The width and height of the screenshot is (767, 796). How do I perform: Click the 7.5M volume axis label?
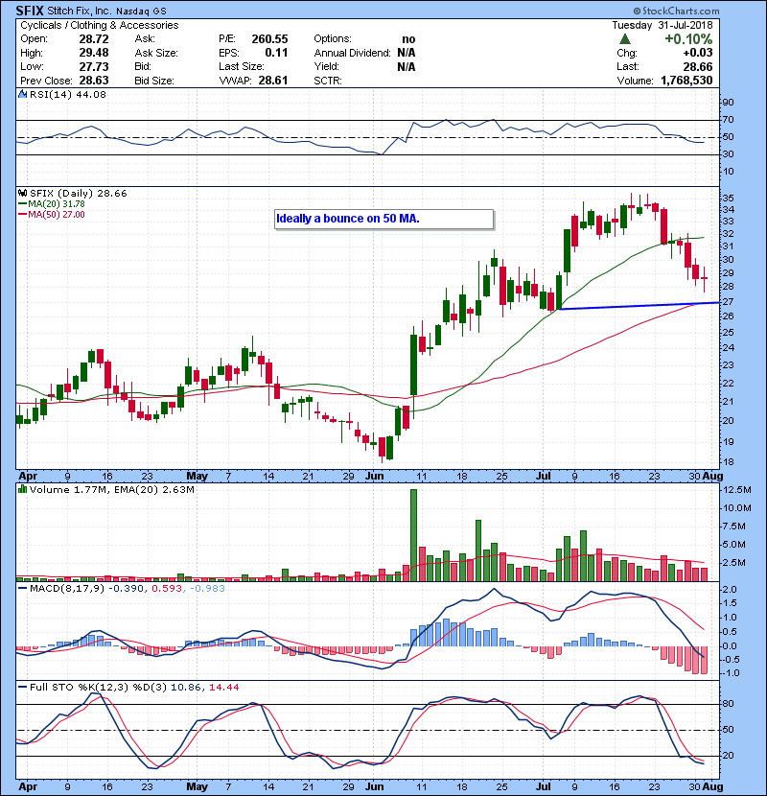[733, 527]
